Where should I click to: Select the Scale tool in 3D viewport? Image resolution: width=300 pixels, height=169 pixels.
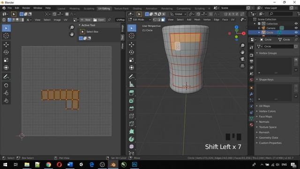tap(132, 60)
